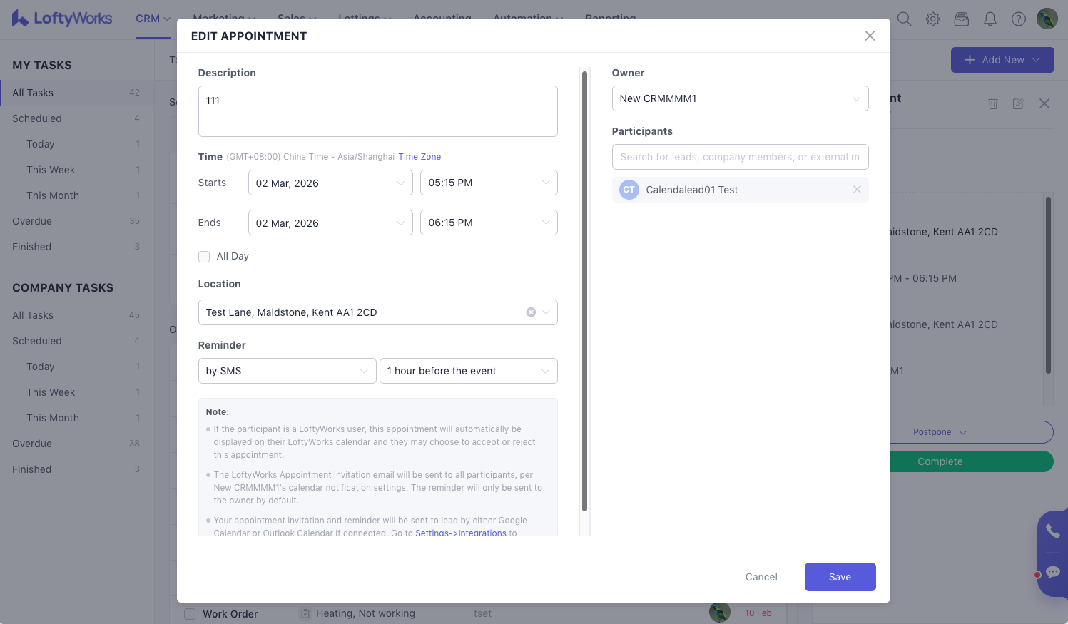This screenshot has height=624, width=1068.
Task: Click the trash delete icon
Action: [992, 104]
